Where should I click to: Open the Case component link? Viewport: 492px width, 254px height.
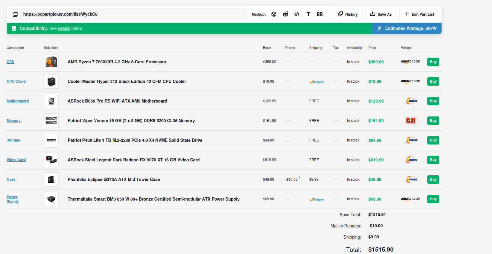11,179
